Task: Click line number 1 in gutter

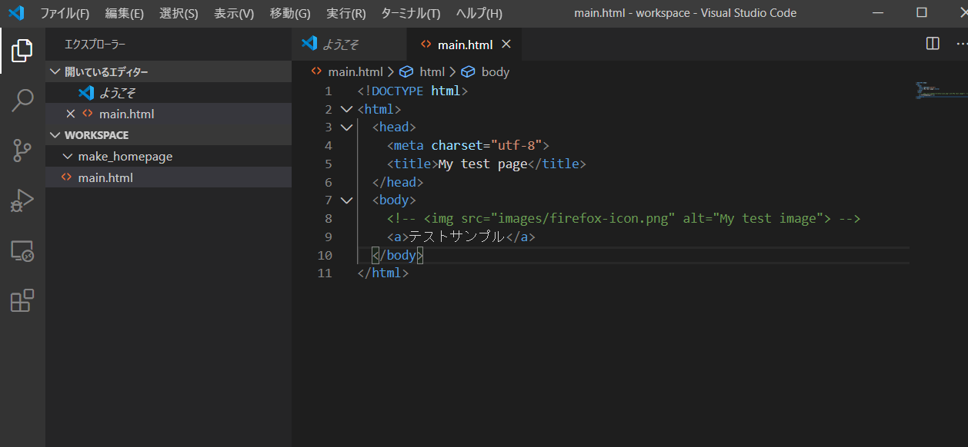Action: point(329,91)
